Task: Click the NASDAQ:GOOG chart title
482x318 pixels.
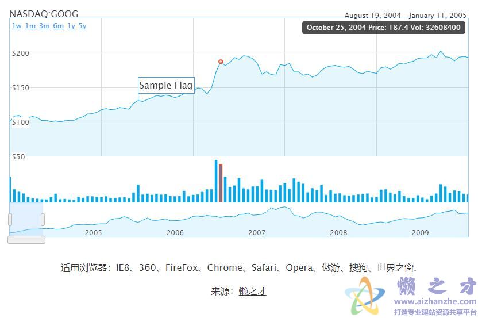Action: (44, 14)
